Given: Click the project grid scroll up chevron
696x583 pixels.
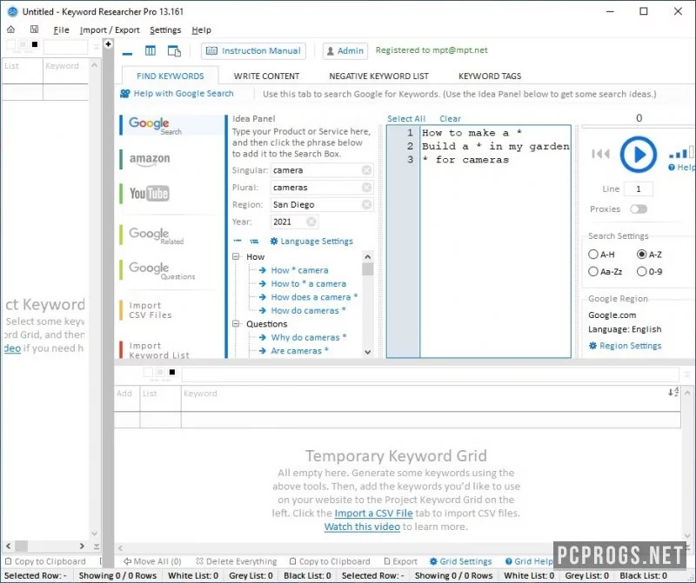Looking at the screenshot, I should pyautogui.click(x=94, y=65).
